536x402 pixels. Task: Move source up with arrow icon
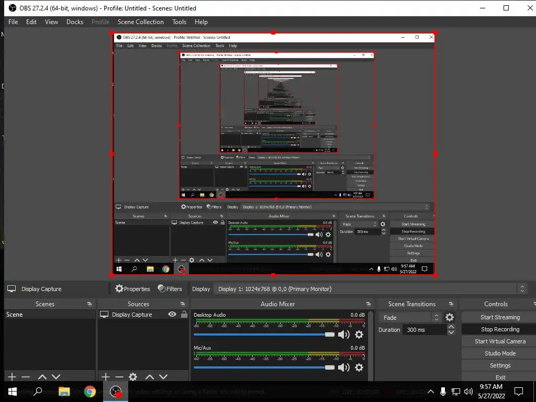coord(150,377)
